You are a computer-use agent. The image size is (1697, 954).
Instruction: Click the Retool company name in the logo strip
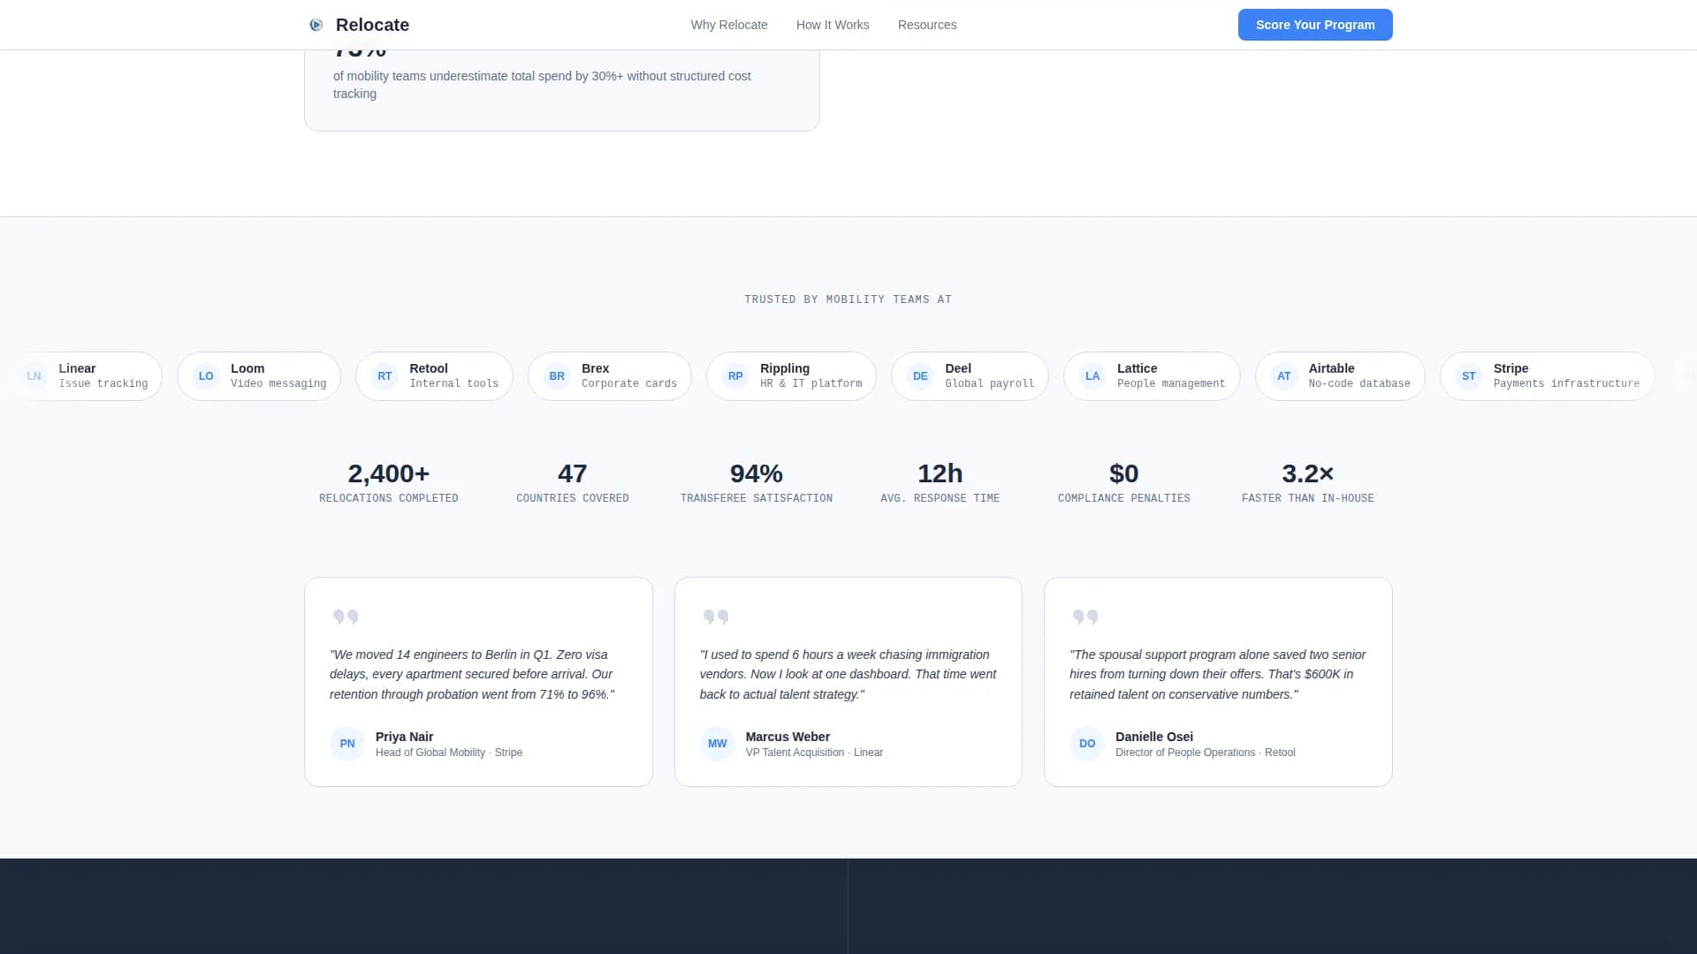tap(429, 368)
